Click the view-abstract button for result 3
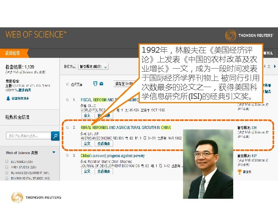The height and width of the screenshot is (208, 278). (x=104, y=171)
